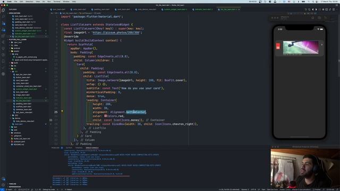Switch to the icon_learn.dart editor tab
Viewport: 340px width, 191px height.
pyautogui.click(x=58, y=10)
